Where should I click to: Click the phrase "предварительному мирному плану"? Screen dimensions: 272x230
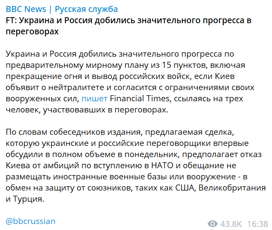coord(77,65)
